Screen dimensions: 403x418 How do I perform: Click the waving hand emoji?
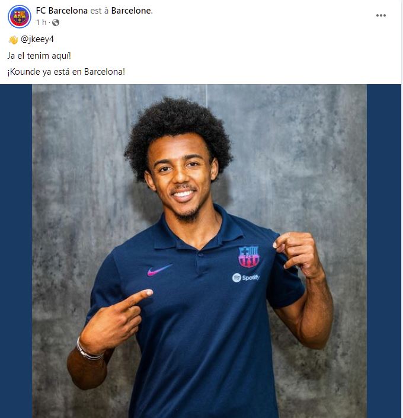point(13,40)
